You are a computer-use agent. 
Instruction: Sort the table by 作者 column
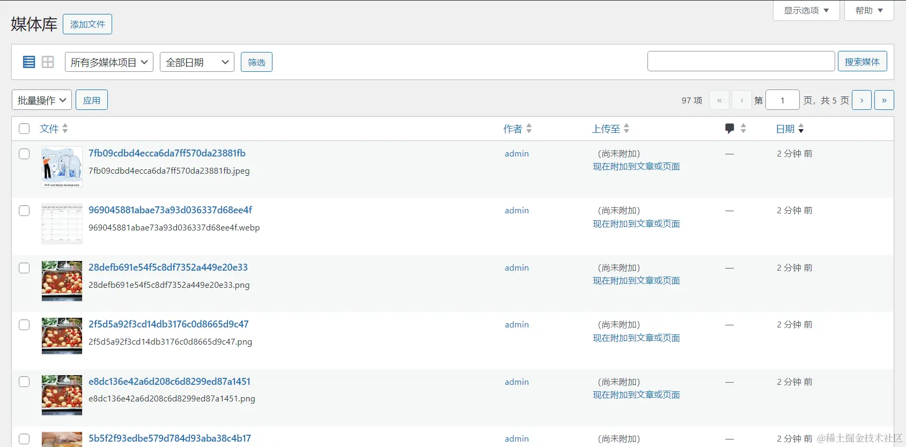(518, 129)
